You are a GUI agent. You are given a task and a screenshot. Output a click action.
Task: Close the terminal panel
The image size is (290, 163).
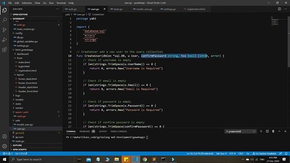coord(285,131)
